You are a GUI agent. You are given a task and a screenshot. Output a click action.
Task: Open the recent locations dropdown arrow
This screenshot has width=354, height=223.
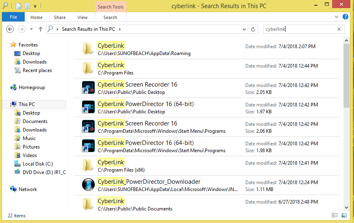[31, 29]
